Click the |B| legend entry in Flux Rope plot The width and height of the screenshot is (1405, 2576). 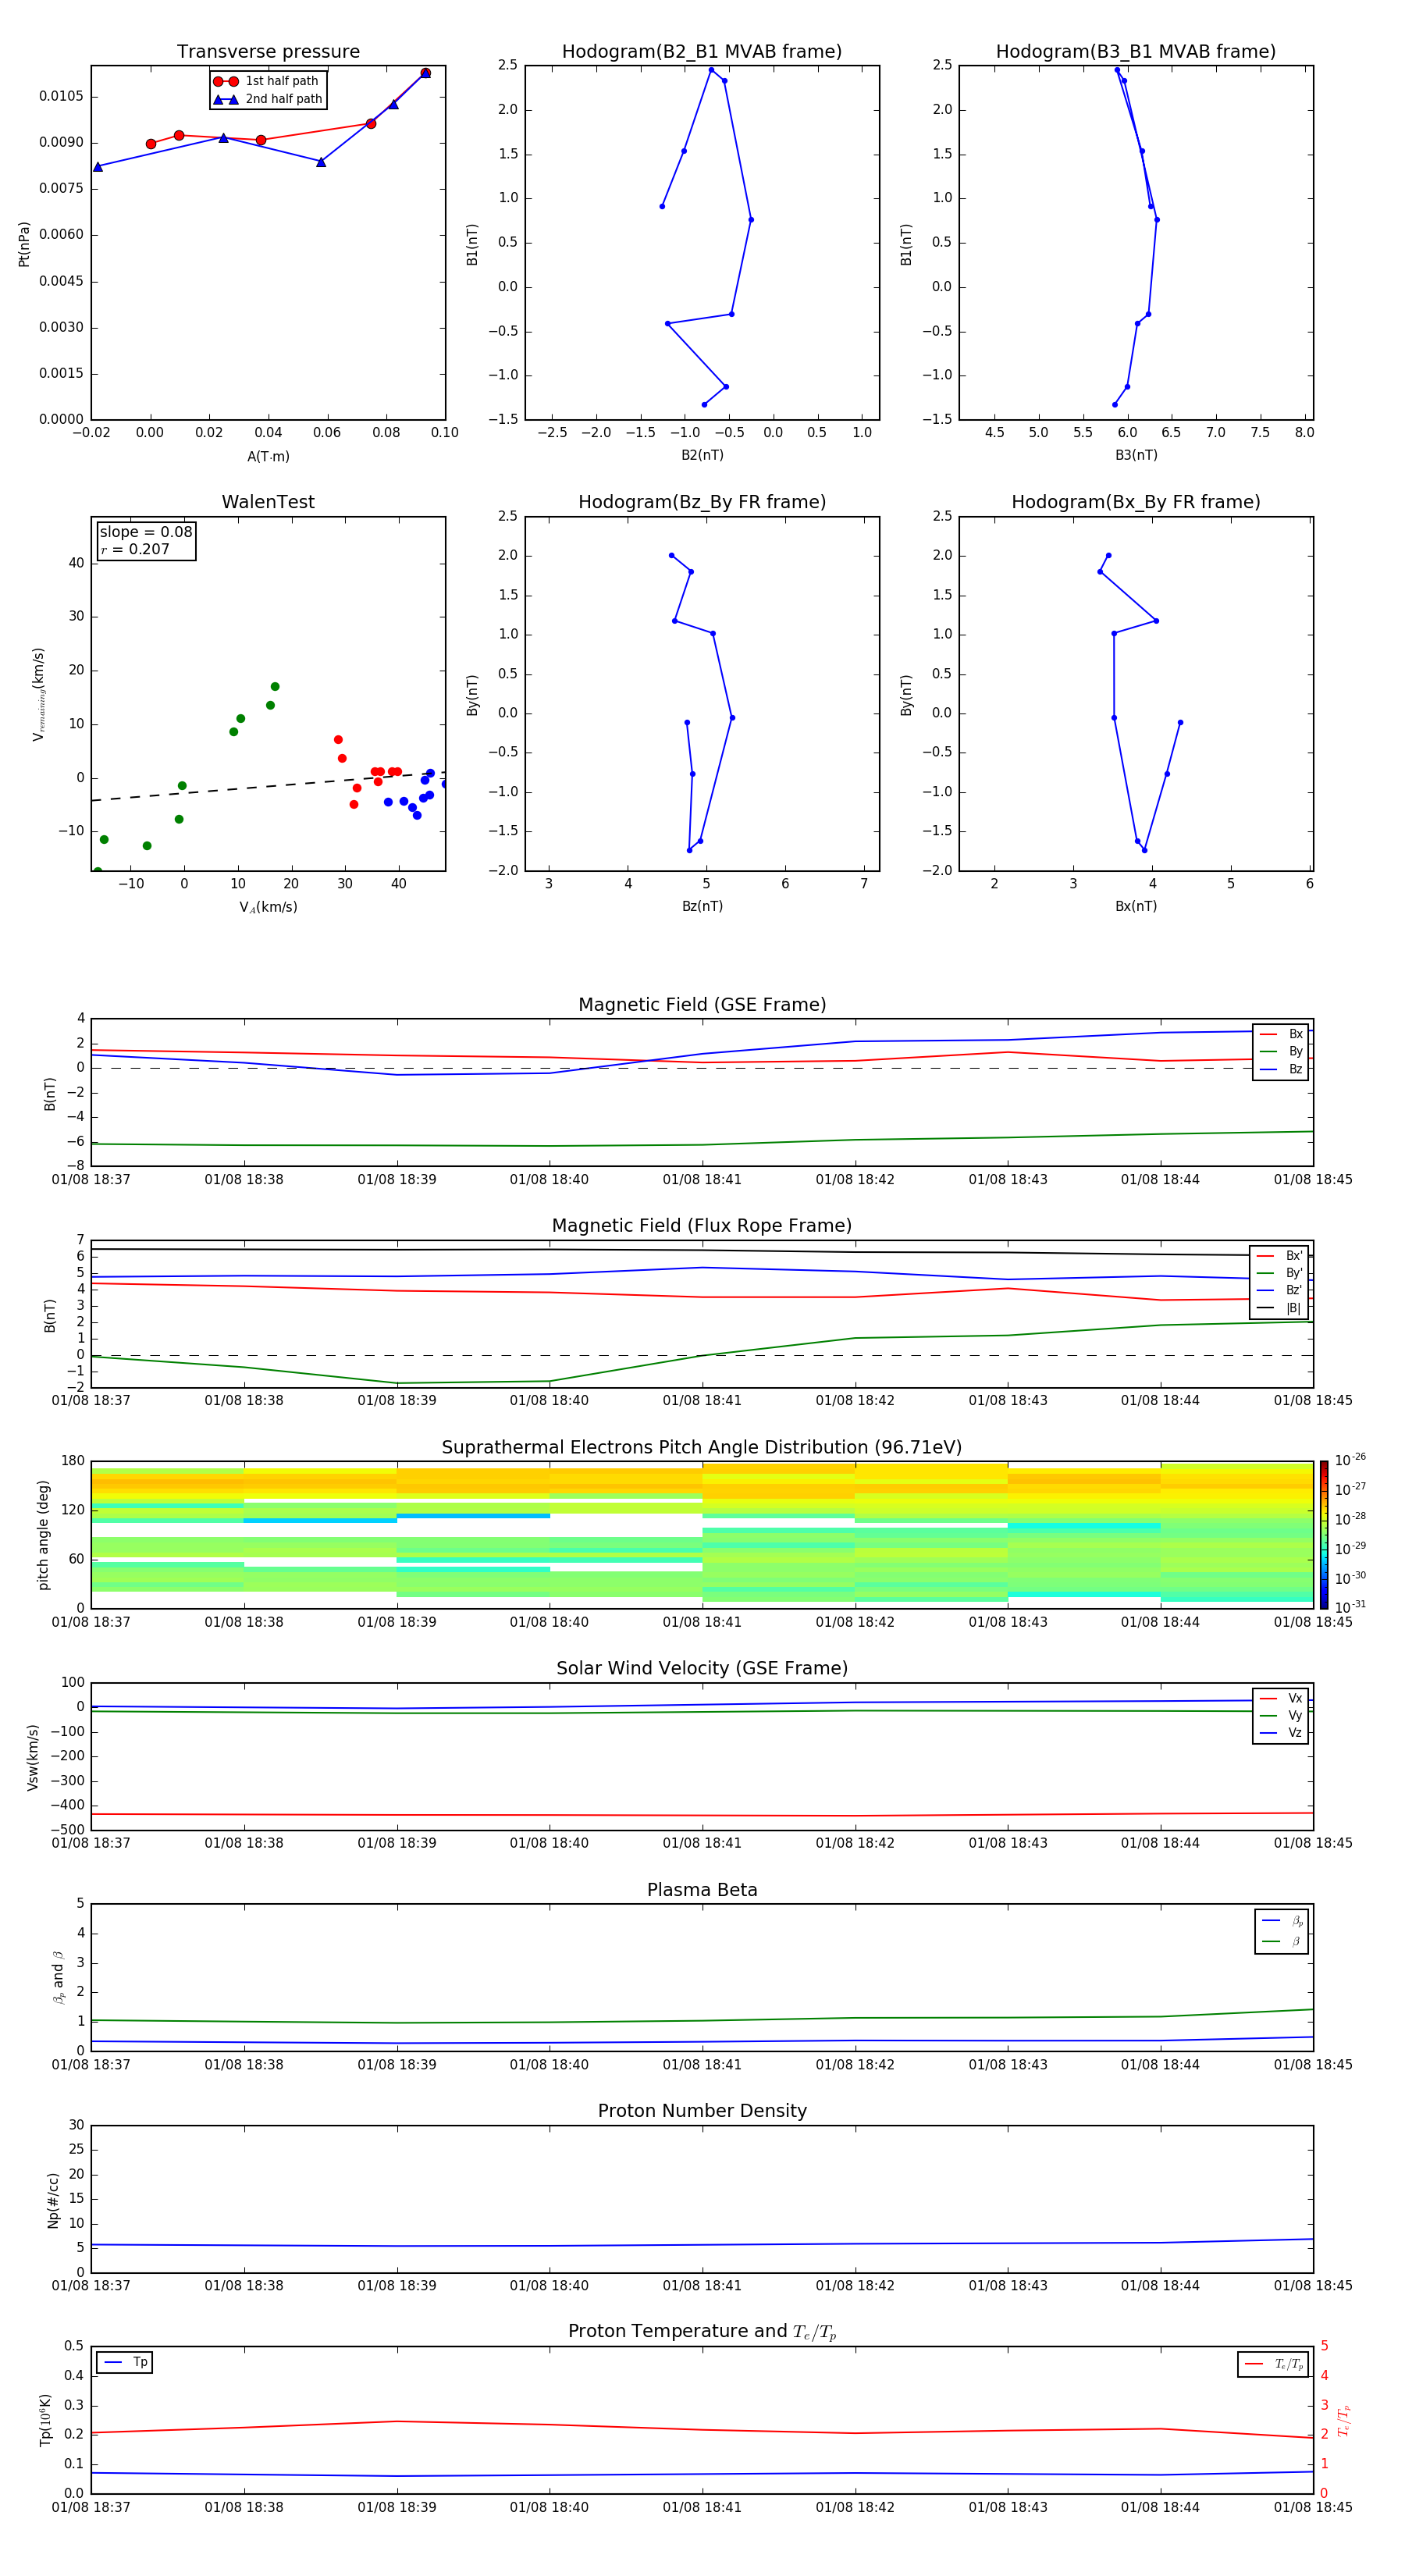pyautogui.click(x=1279, y=1308)
